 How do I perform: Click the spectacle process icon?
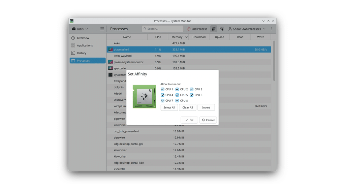[111, 68]
